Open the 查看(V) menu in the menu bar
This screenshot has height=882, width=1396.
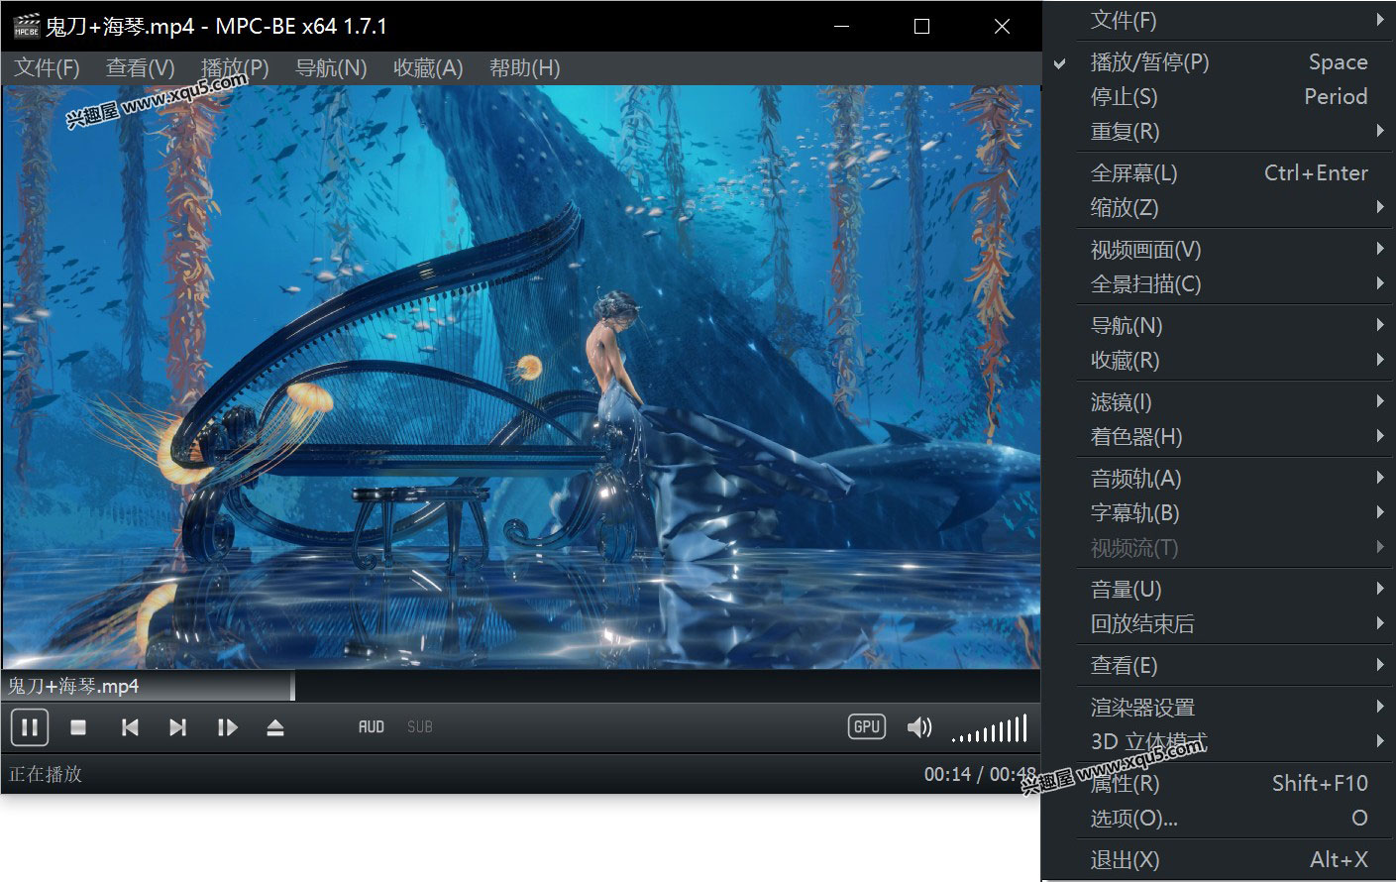tap(141, 67)
